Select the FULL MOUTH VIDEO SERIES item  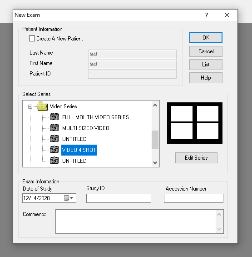95,117
